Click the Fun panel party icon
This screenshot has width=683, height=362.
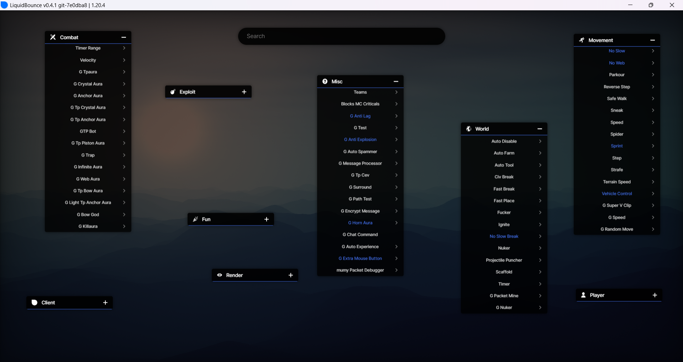click(195, 219)
